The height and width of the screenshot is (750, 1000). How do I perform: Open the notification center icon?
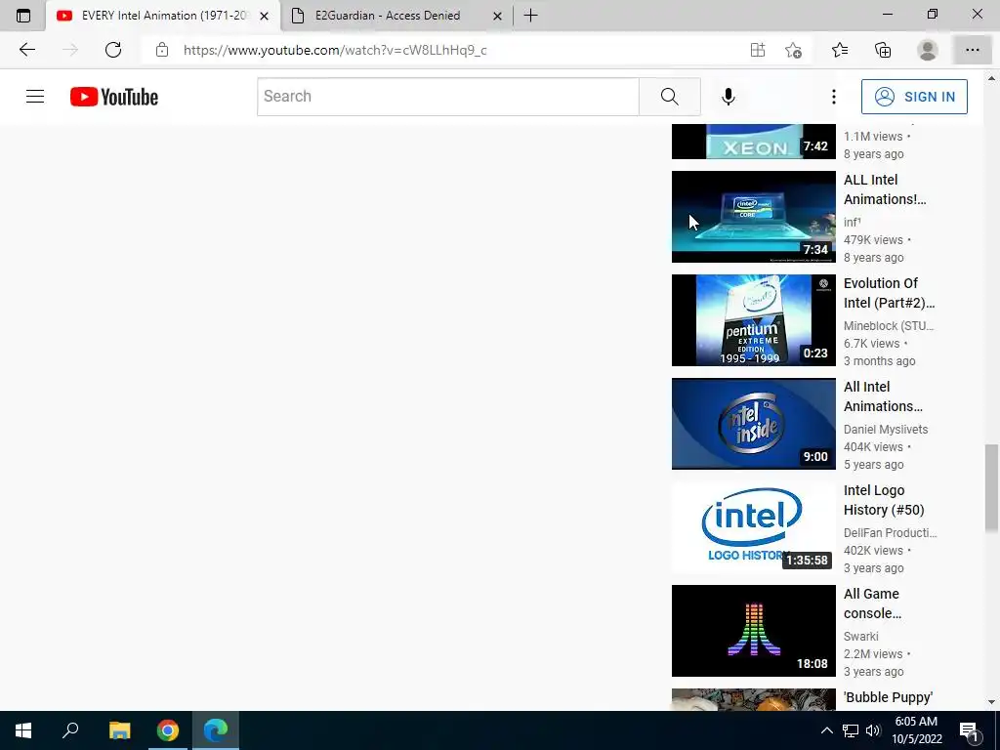970,730
